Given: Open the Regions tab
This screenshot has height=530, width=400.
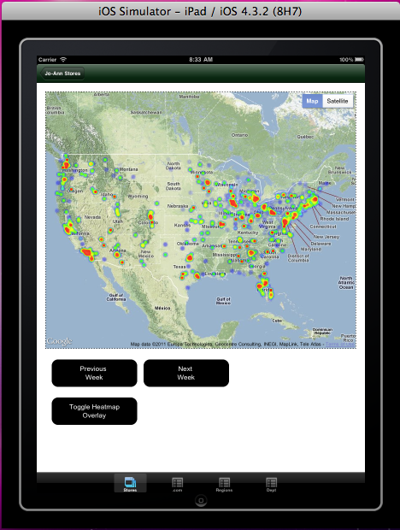Looking at the screenshot, I should pos(224,484).
